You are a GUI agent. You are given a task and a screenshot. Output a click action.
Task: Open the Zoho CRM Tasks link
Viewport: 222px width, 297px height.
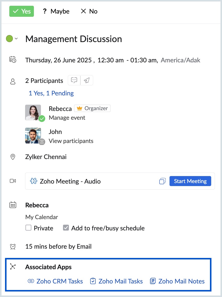pos(55,281)
